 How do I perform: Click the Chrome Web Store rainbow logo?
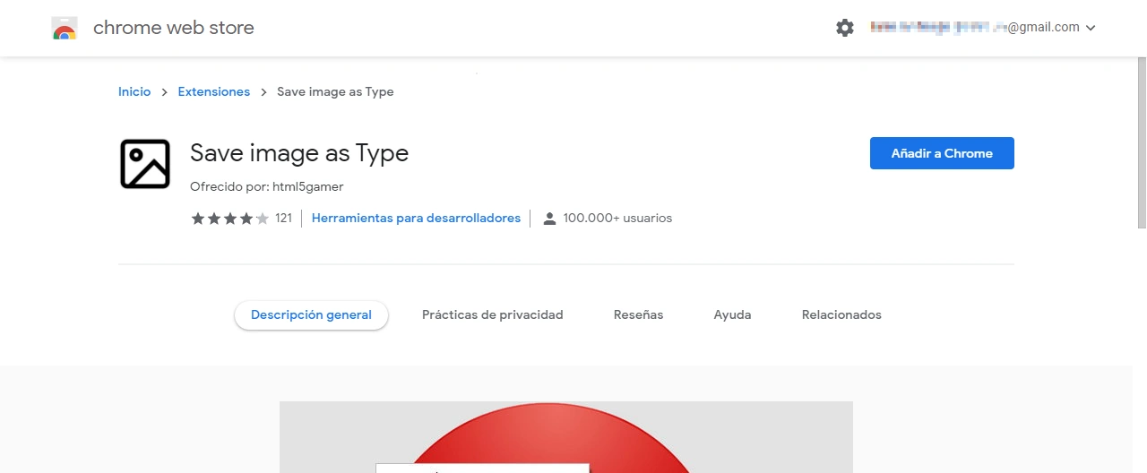point(65,29)
